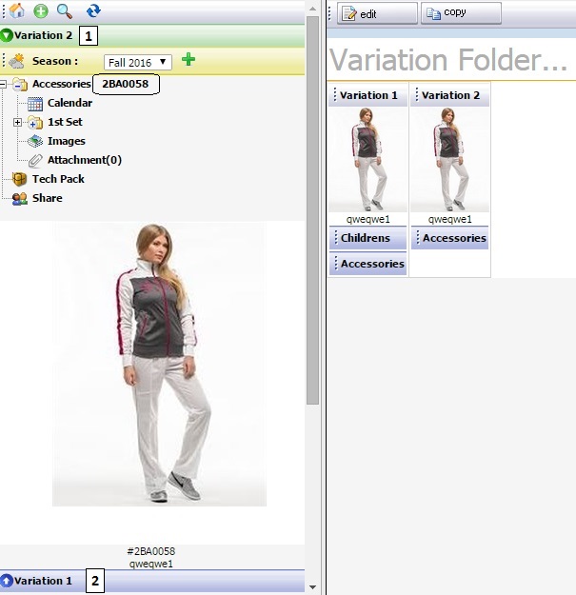Expand the 1st Set node
Image resolution: width=576 pixels, height=595 pixels.
point(17,122)
